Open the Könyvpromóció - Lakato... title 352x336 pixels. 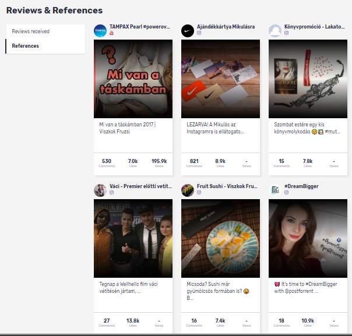tap(315, 27)
